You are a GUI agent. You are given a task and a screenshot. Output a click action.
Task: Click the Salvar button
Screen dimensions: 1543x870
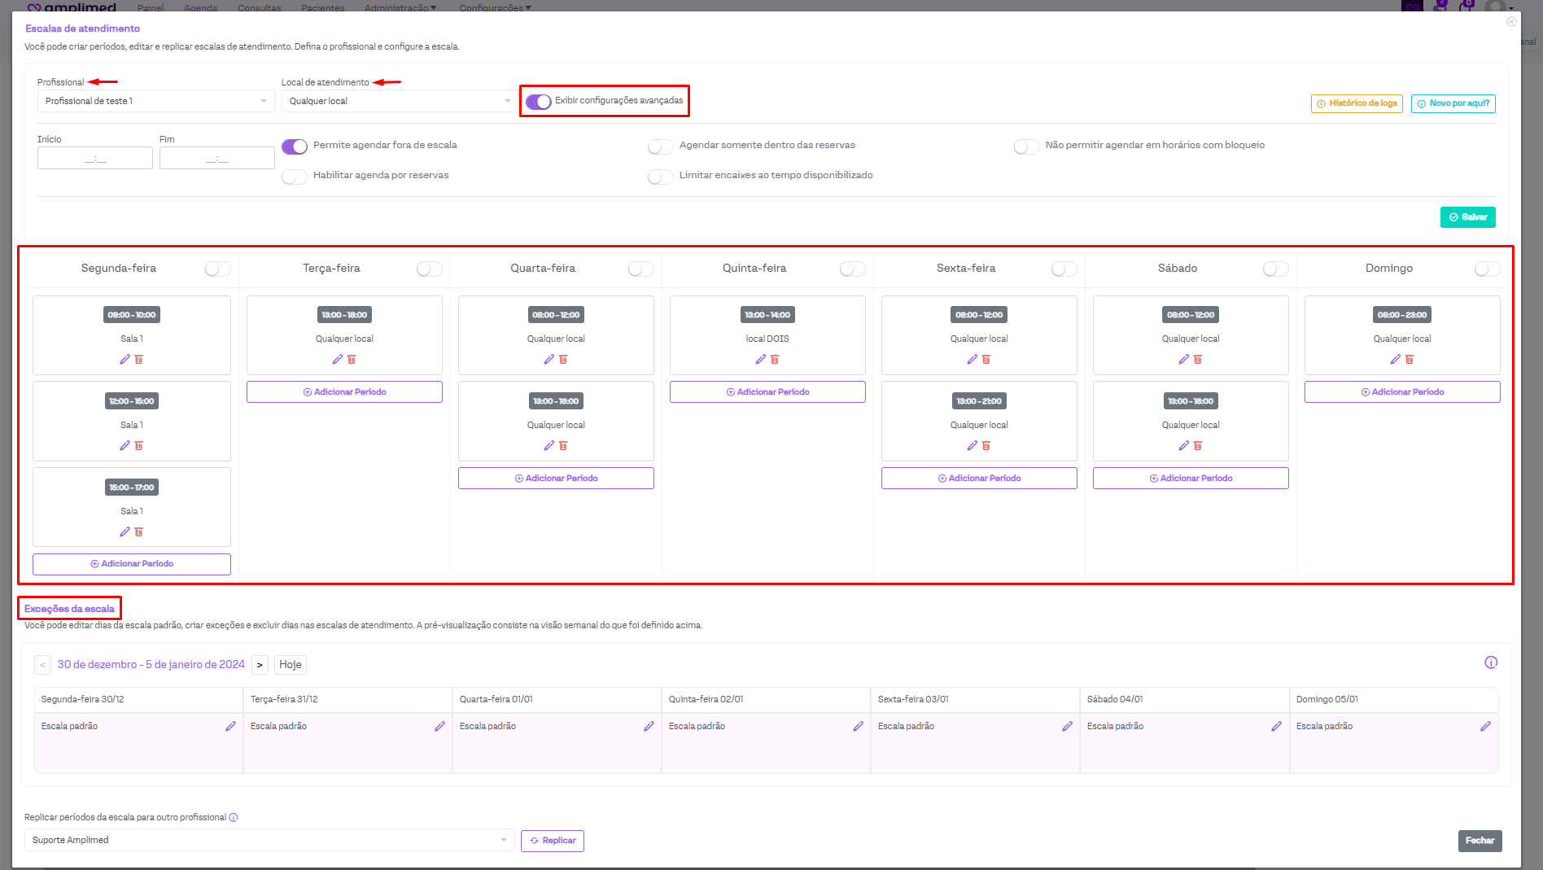[1467, 217]
